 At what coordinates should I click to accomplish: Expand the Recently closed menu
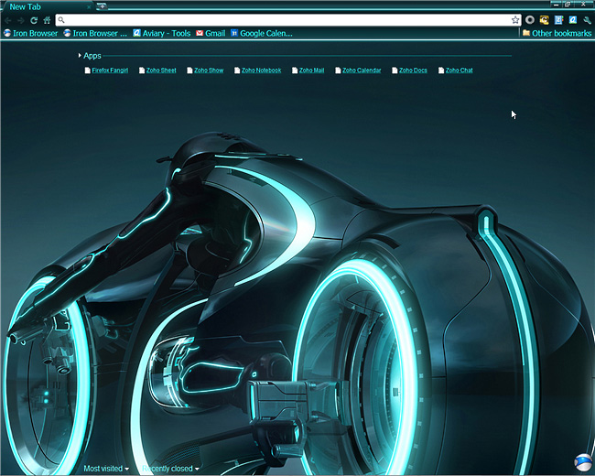coord(171,469)
